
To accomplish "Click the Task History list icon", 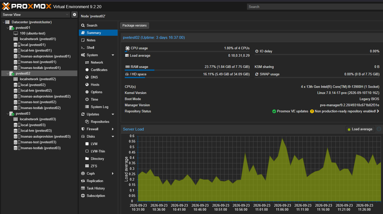I will [83, 188].
